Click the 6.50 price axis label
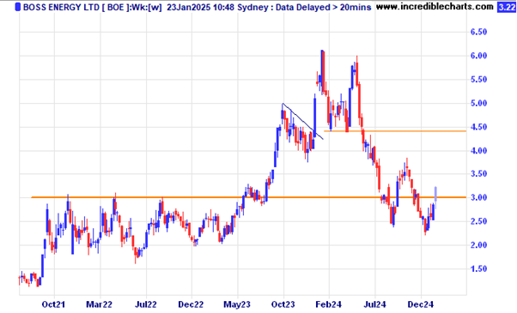Viewport: 517px width, 313px height. (478, 33)
